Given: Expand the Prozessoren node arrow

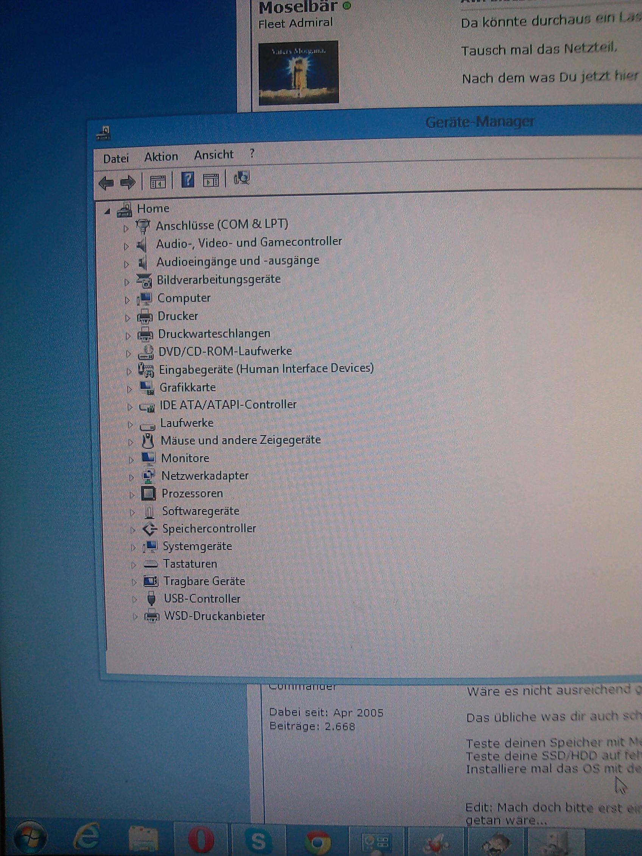Looking at the screenshot, I should (132, 495).
